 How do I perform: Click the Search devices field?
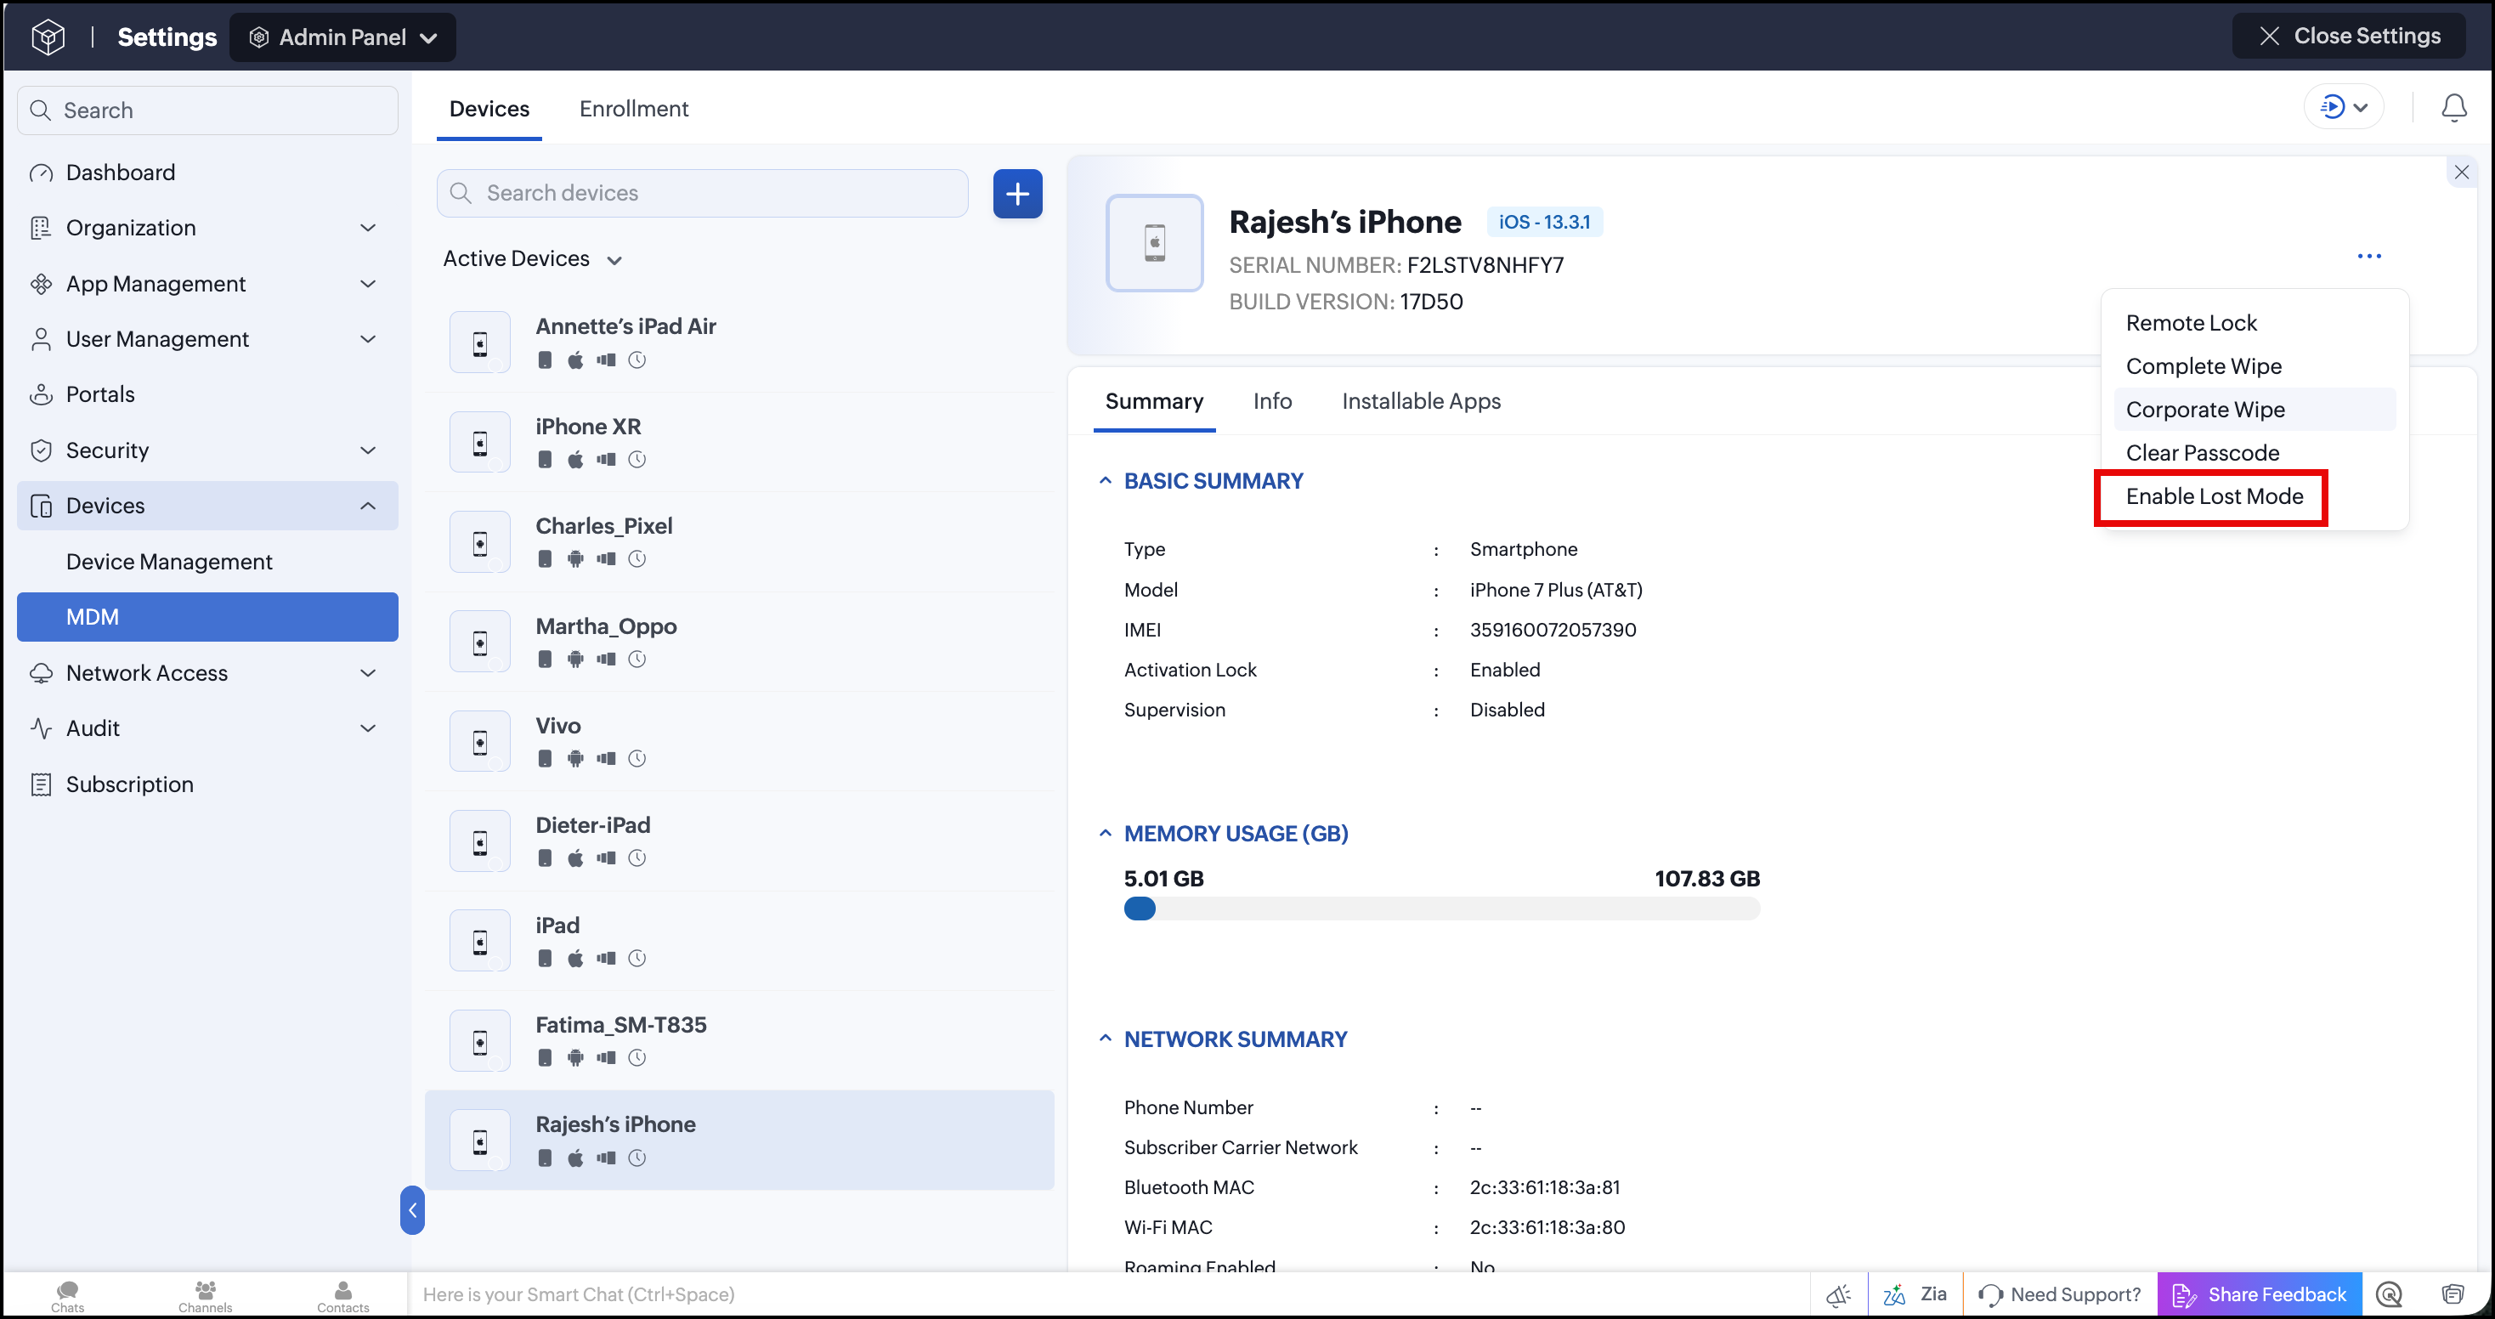coord(702,194)
